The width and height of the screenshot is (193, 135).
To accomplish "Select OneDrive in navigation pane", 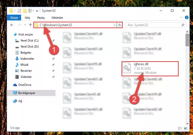I will point(25,85).
